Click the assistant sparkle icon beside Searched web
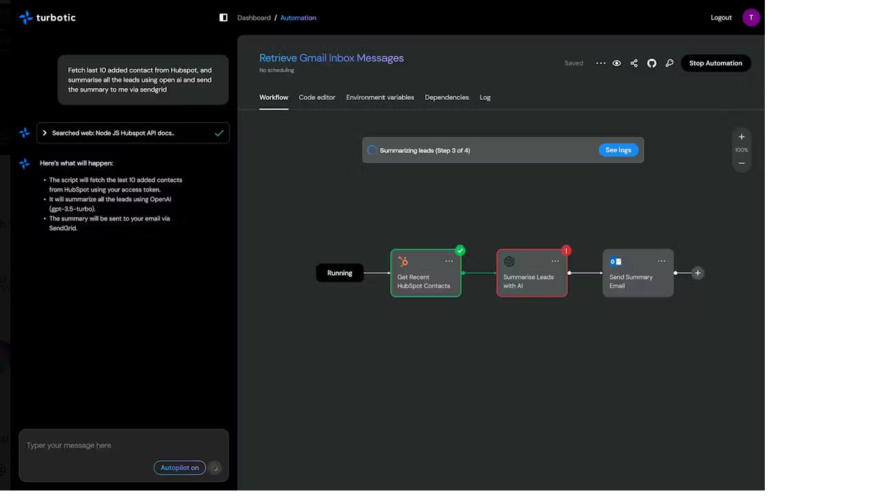This screenshot has width=882, height=496. 24,133
